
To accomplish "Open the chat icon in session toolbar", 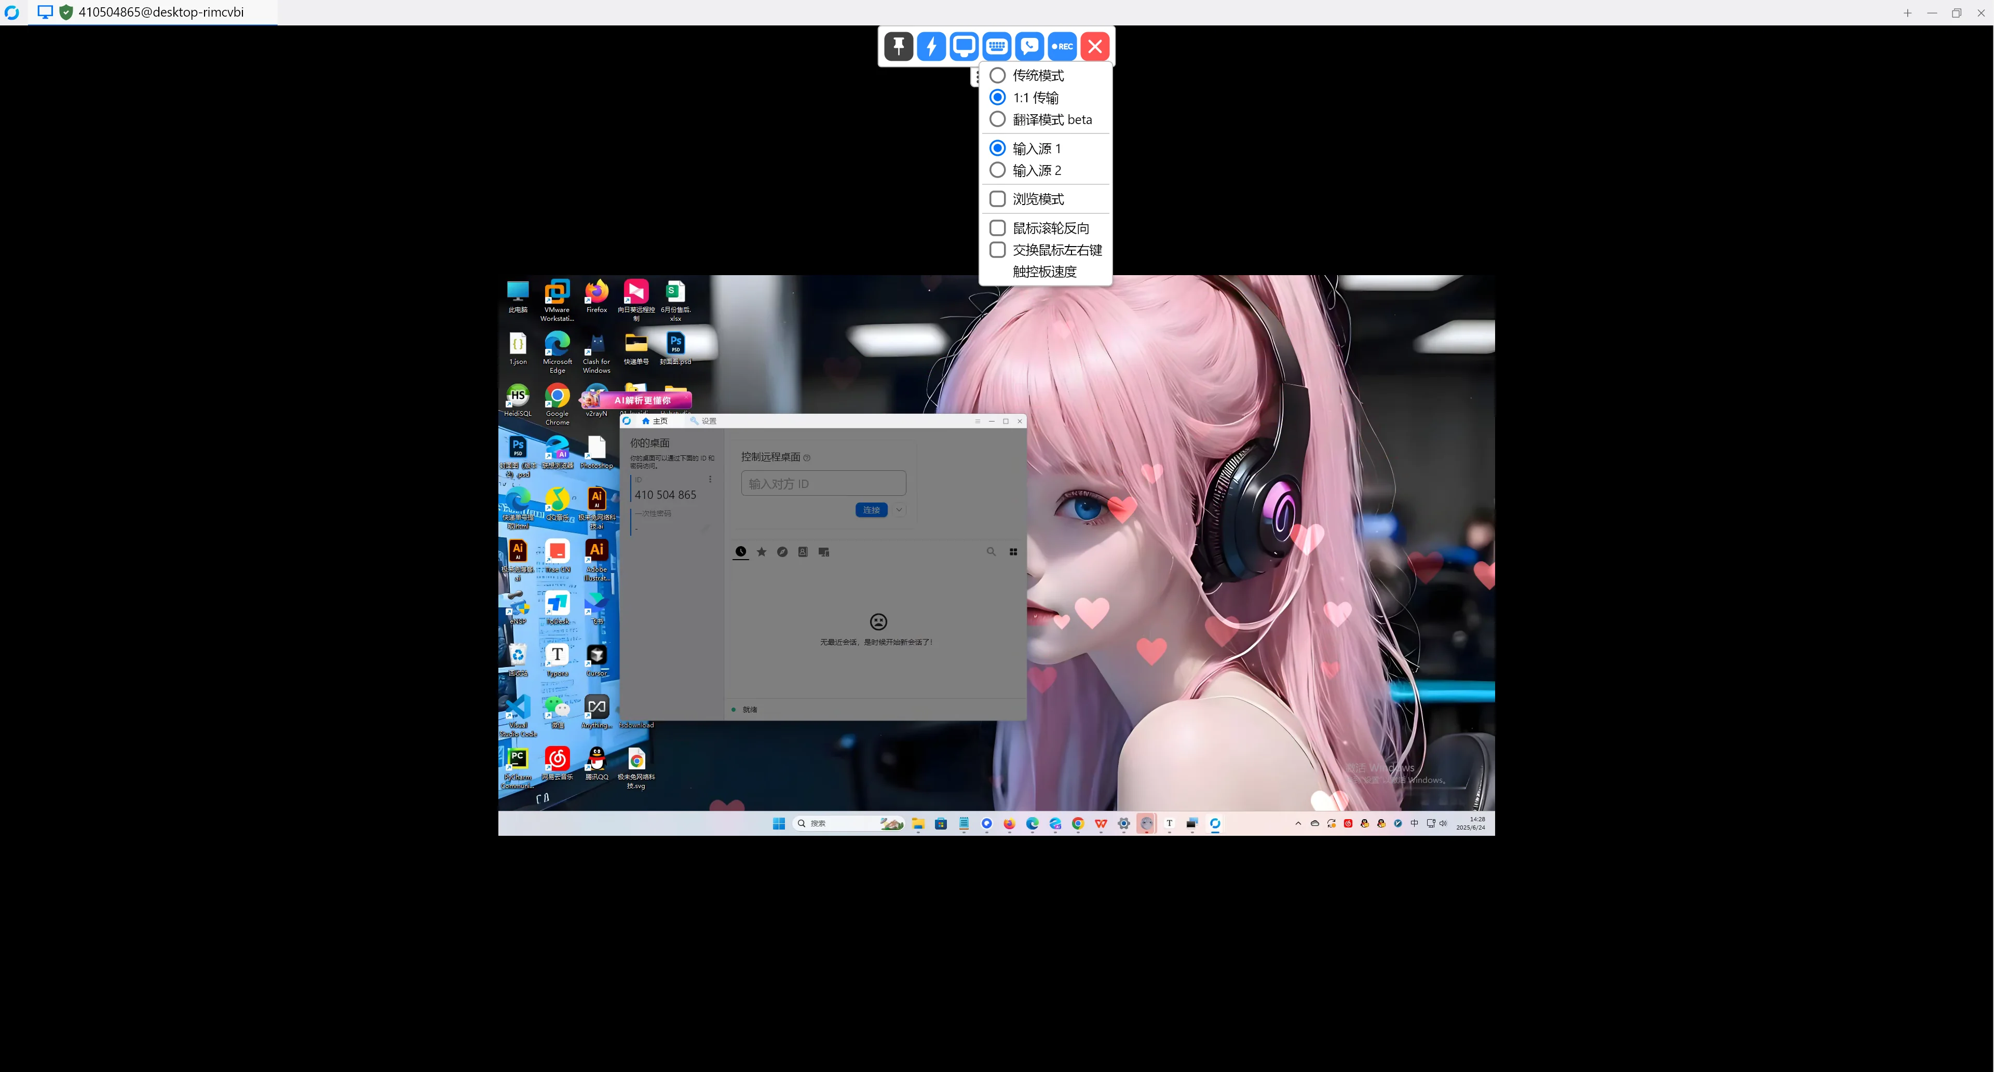I will coord(1029,46).
